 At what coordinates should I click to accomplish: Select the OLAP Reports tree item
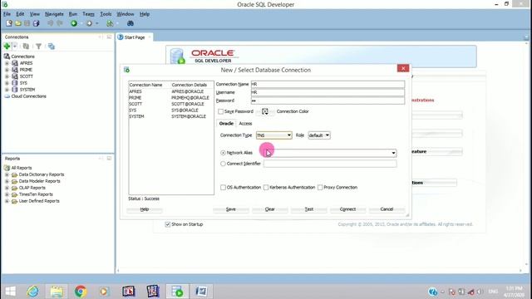tap(32, 188)
